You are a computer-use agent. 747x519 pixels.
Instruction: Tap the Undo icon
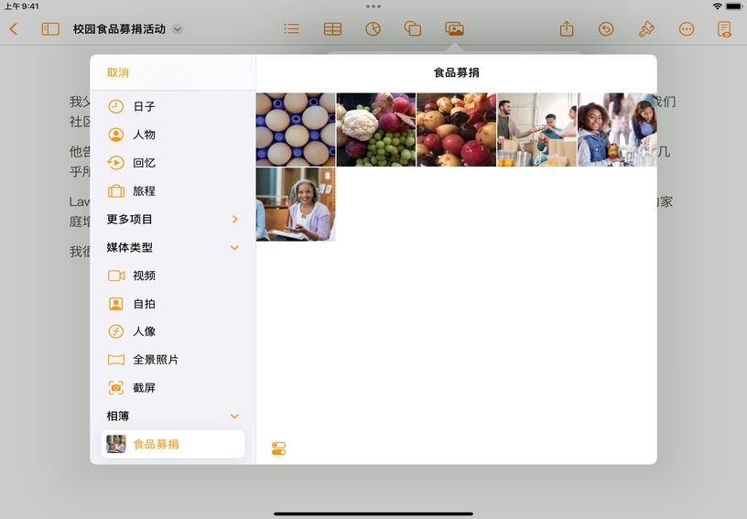[606, 29]
